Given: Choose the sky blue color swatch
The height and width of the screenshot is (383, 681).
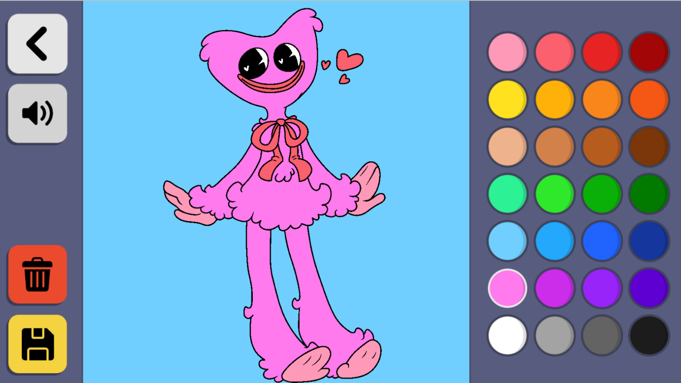Looking at the screenshot, I should [x=507, y=241].
